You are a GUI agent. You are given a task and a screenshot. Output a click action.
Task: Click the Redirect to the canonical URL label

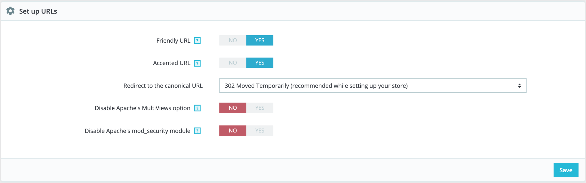(163, 86)
